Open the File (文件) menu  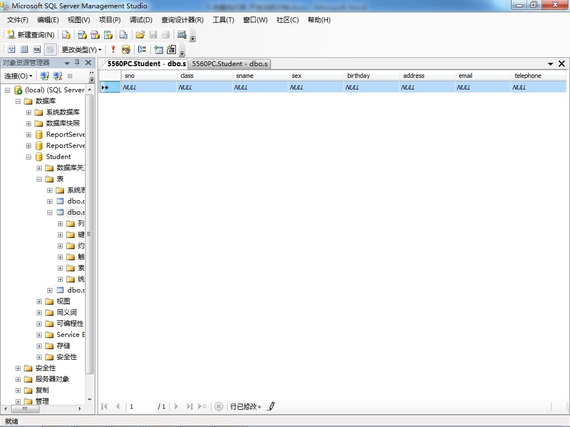tap(17, 20)
